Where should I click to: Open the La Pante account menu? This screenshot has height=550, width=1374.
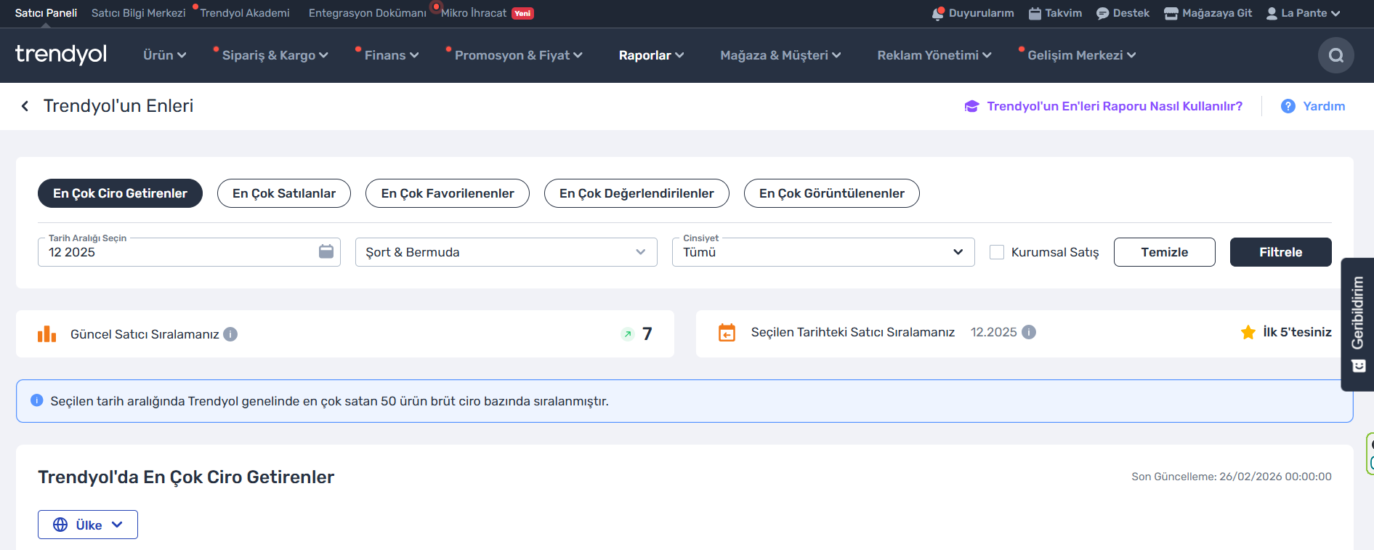[1304, 13]
